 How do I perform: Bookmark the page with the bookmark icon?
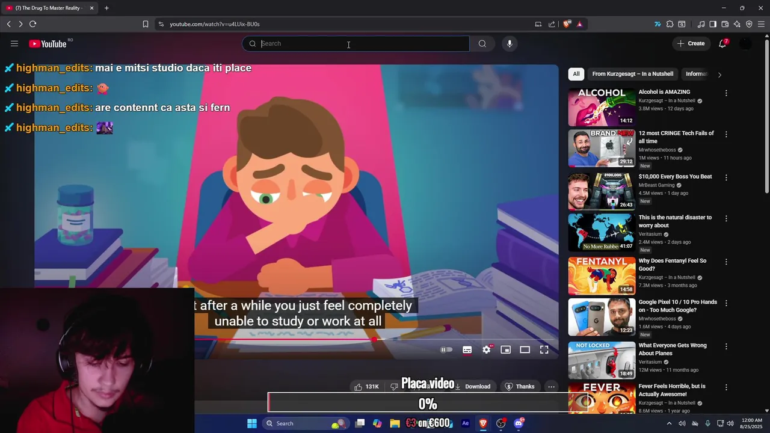point(146,24)
